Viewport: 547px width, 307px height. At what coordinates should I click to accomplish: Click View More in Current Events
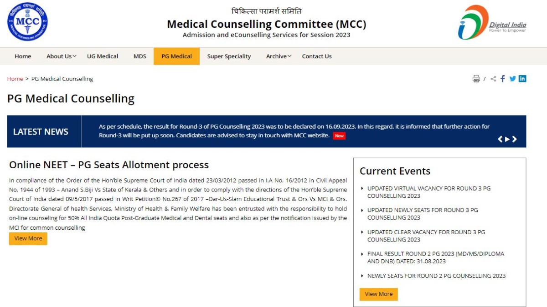(x=378, y=294)
